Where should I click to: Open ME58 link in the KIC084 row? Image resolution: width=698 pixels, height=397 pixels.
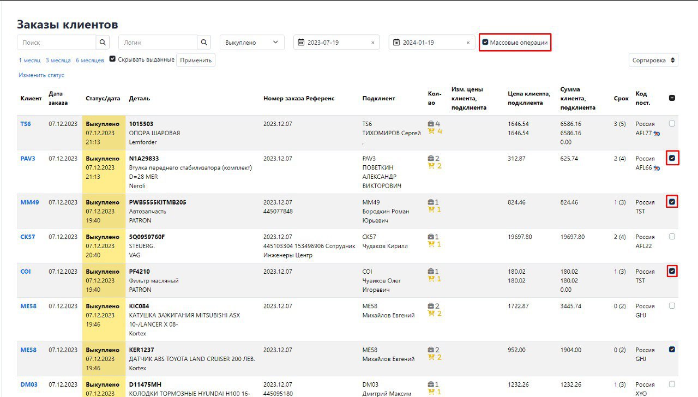coord(28,306)
